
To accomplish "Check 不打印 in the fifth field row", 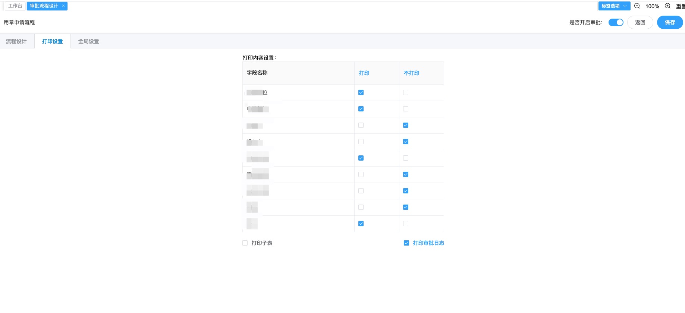I will (406, 158).
